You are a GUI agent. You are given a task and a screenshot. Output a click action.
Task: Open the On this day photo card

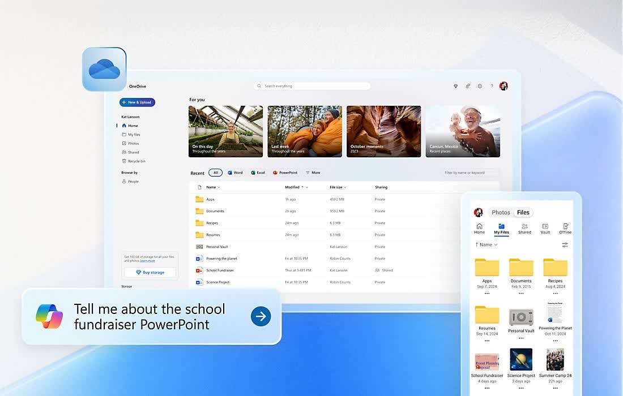pyautogui.click(x=225, y=131)
